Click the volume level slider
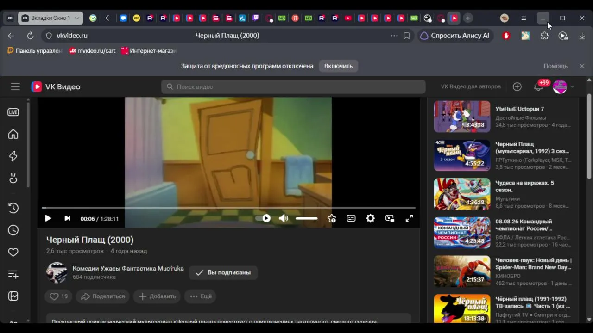Viewport: 593px width, 333px height. 307,218
